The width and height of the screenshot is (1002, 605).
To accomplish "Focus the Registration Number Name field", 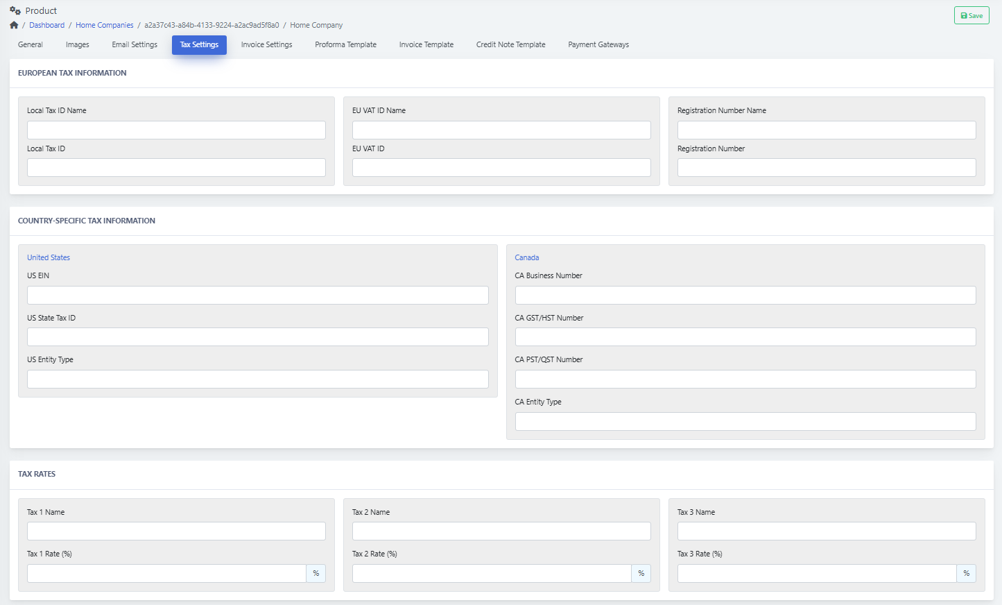I will [827, 130].
